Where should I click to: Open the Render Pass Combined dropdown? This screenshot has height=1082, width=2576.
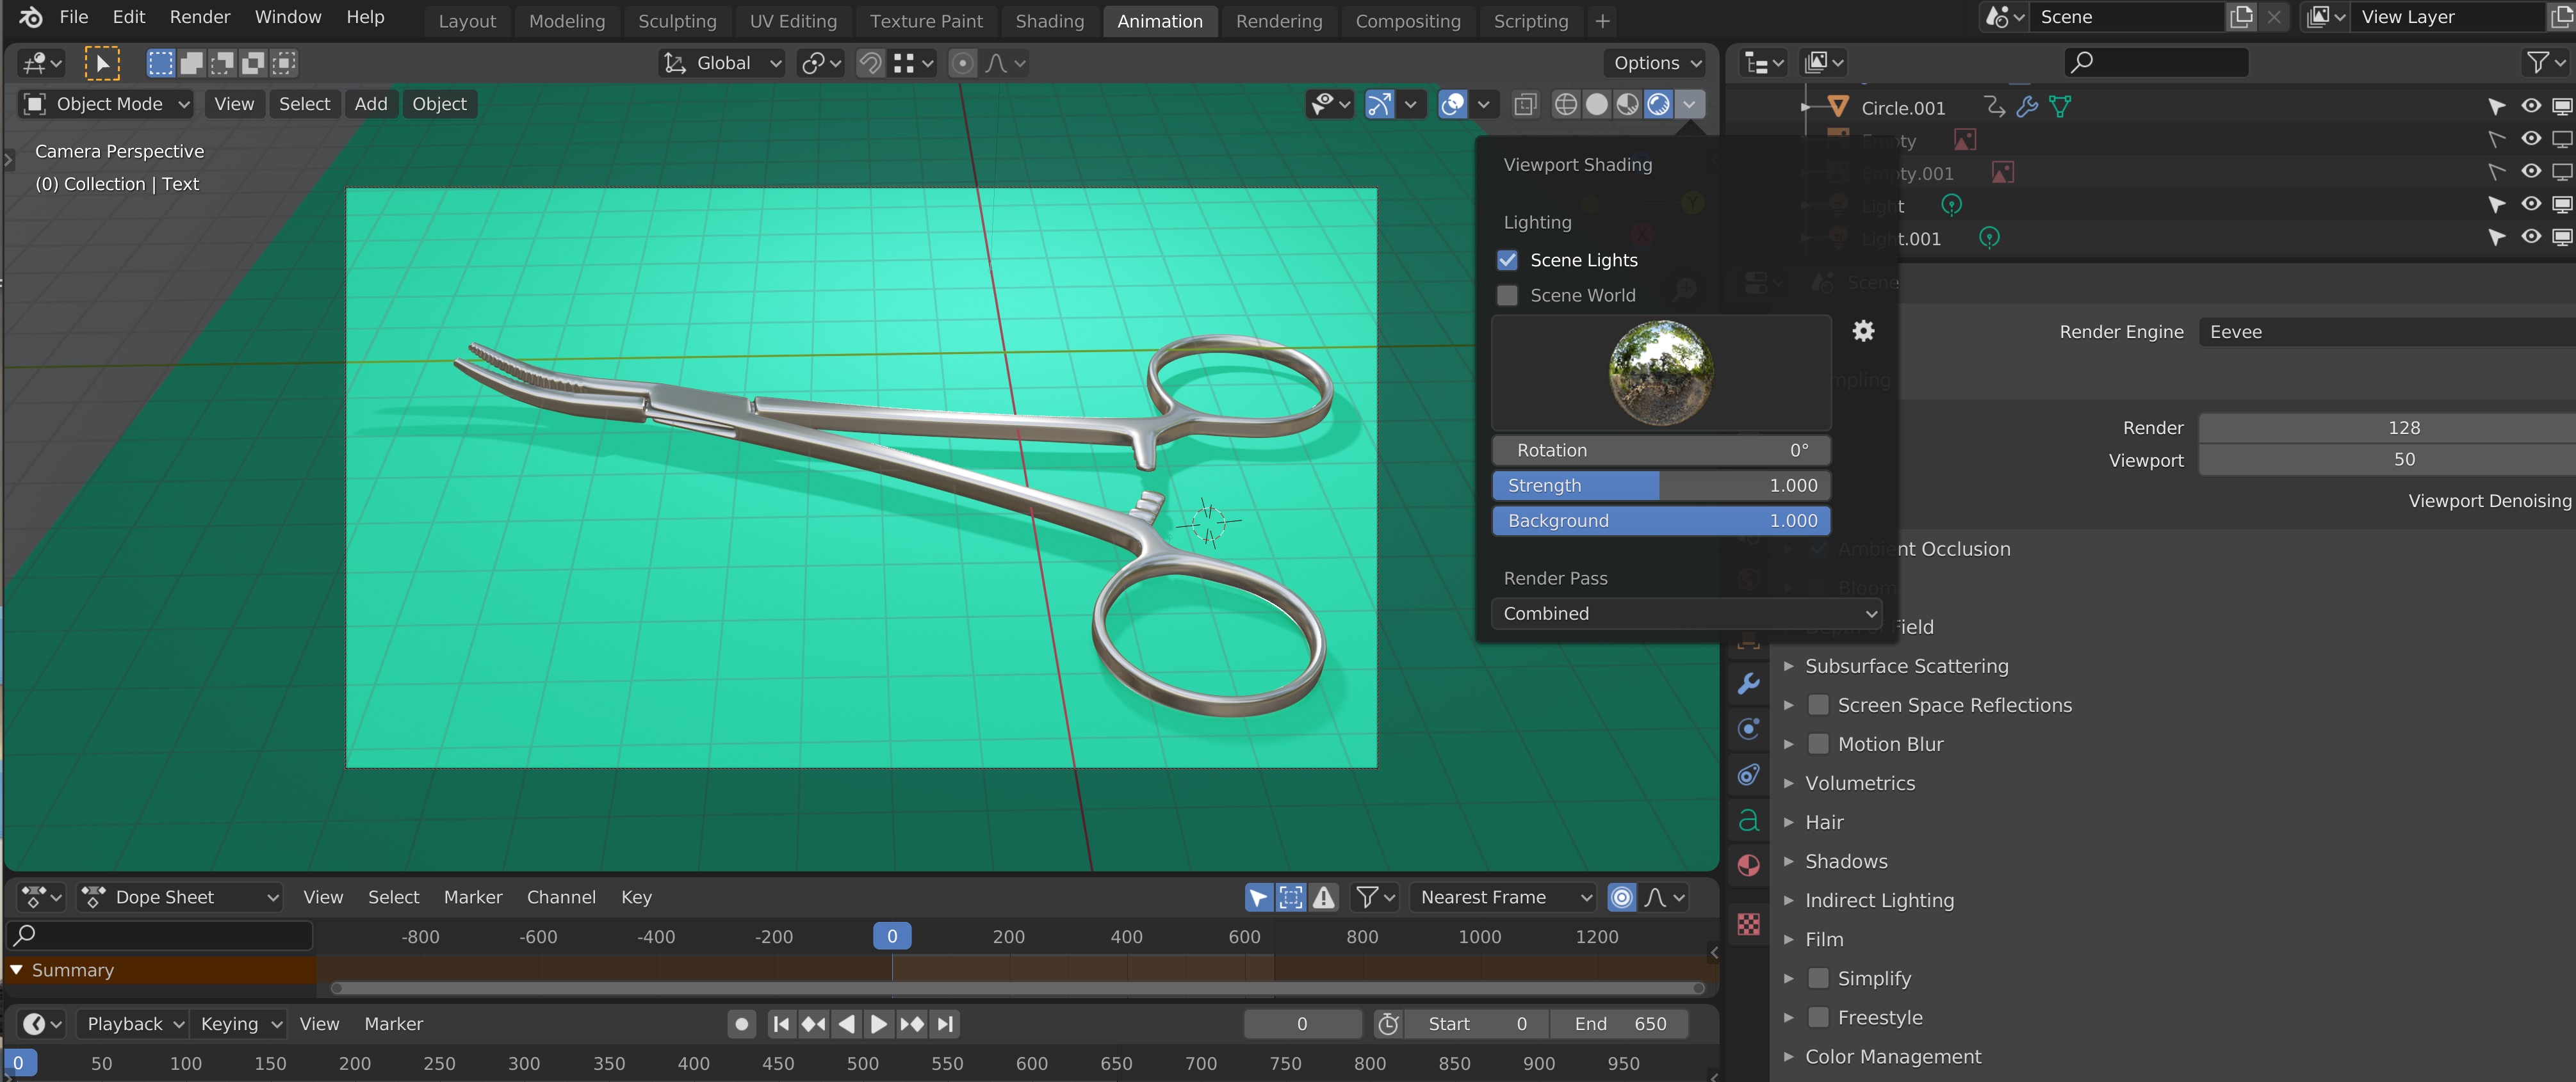pos(1687,613)
